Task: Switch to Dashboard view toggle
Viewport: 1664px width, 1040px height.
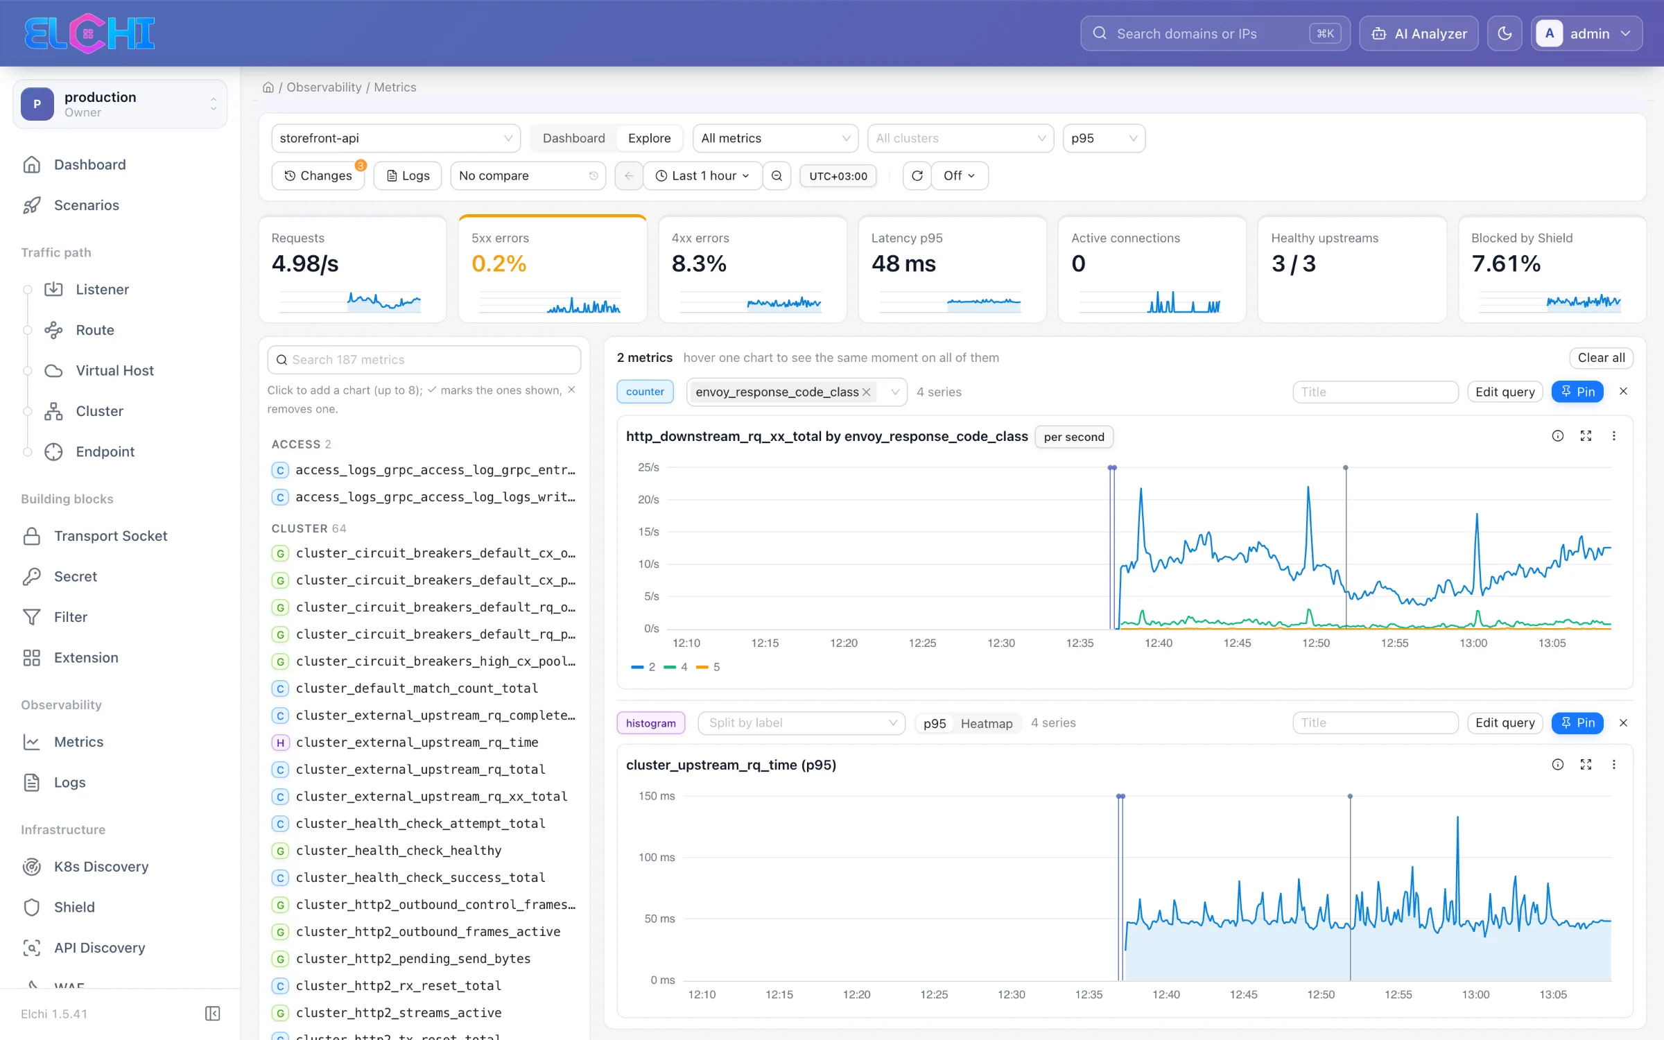Action: [x=573, y=138]
